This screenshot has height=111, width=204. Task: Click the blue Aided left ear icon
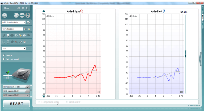click(x=164, y=11)
